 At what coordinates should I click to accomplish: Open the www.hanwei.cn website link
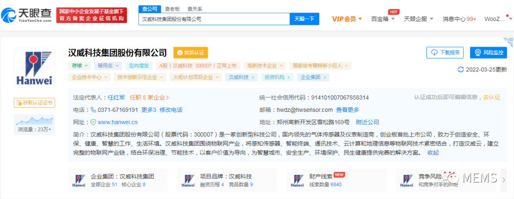118,122
